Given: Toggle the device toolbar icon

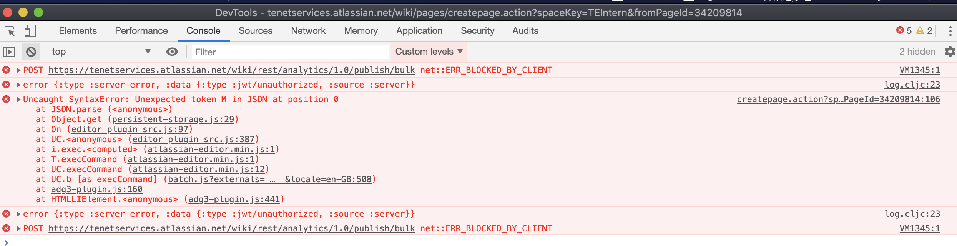Looking at the screenshot, I should (30, 31).
